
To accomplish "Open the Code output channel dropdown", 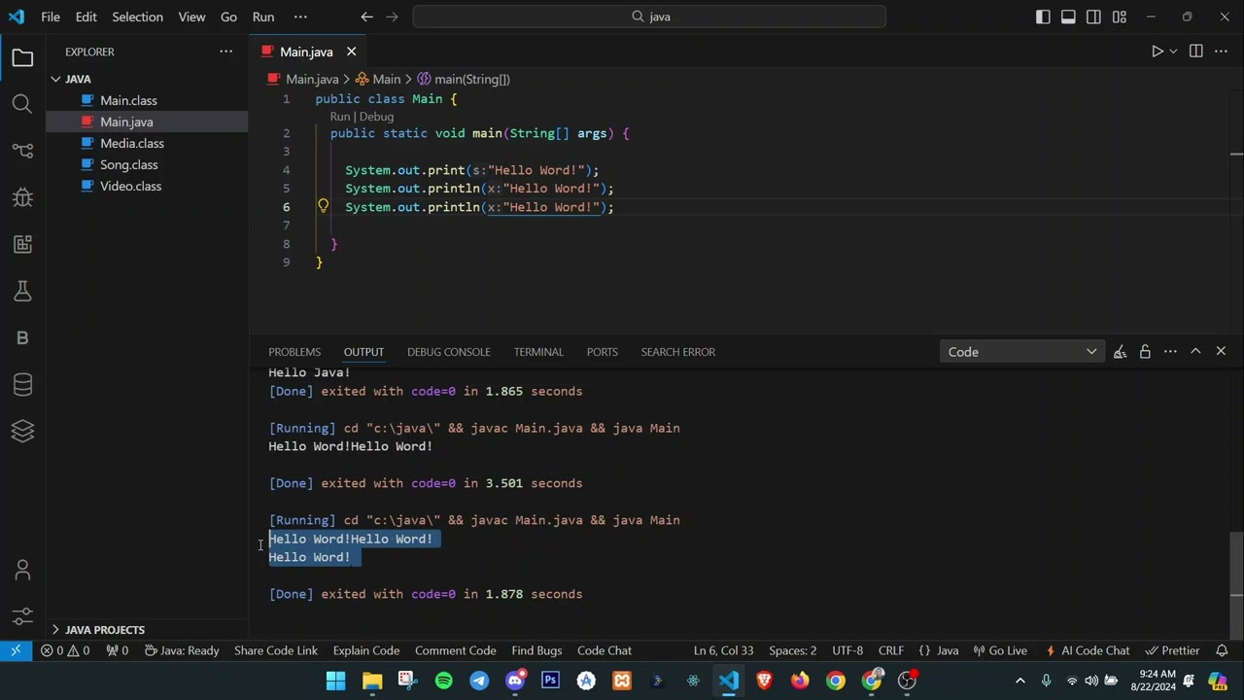I will pyautogui.click(x=1021, y=352).
